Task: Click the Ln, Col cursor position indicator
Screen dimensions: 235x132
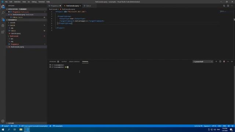Action: tap(198, 126)
